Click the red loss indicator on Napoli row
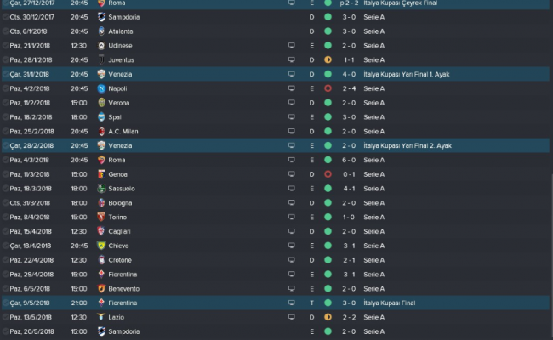Viewport: 553px width, 340px height. pyautogui.click(x=328, y=88)
